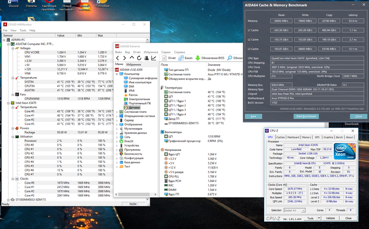The height and width of the screenshot is (229, 369).
Task: Expand Программы tree node
Action: coord(116,150)
